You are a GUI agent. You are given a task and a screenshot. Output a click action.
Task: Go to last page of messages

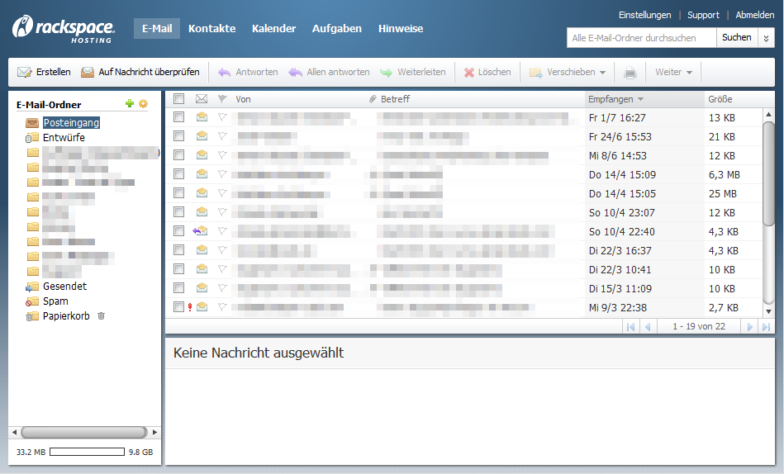(x=765, y=327)
